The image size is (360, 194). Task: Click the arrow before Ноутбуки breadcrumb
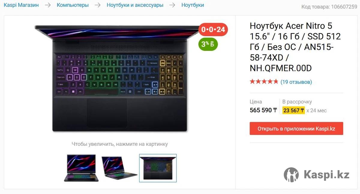(x=172, y=5)
